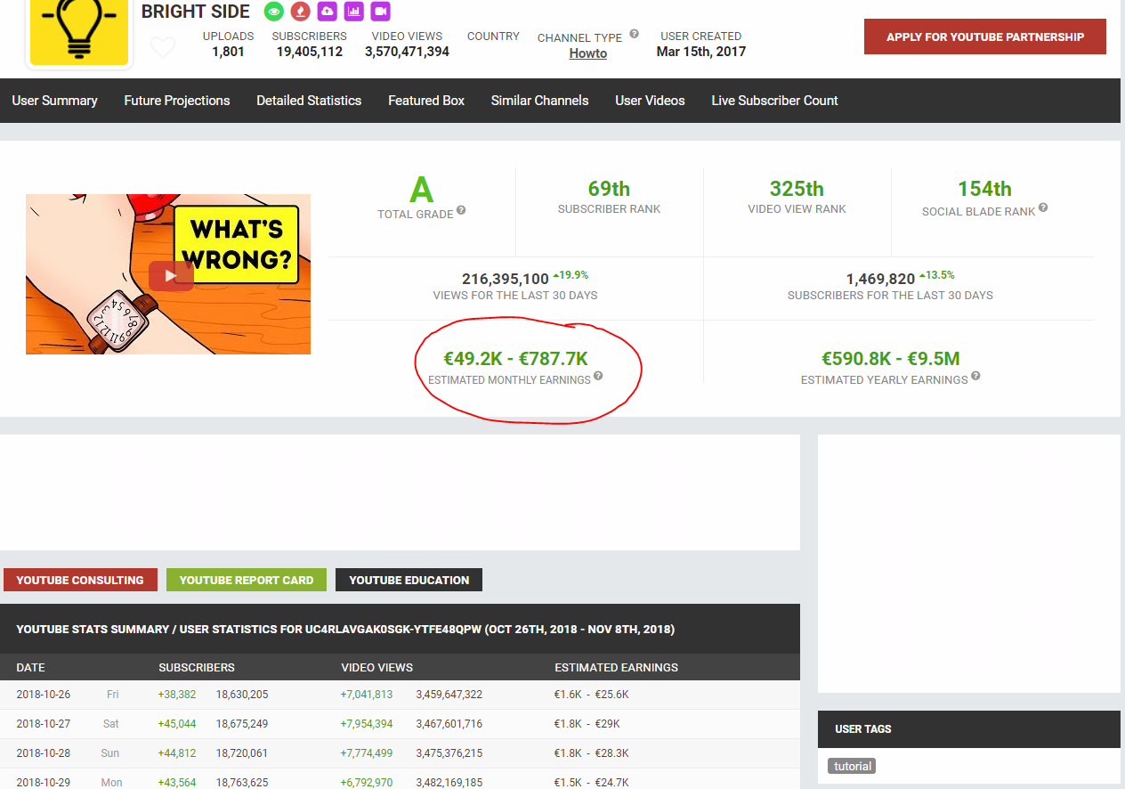Click the red flame badge icon
Image resolution: width=1125 pixels, height=789 pixels.
pos(301,12)
